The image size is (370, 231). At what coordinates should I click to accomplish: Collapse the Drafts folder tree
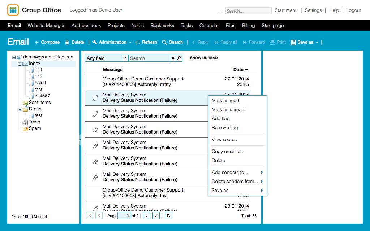pos(20,109)
